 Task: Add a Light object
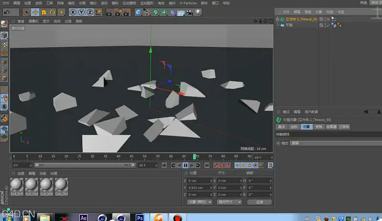(x=198, y=12)
